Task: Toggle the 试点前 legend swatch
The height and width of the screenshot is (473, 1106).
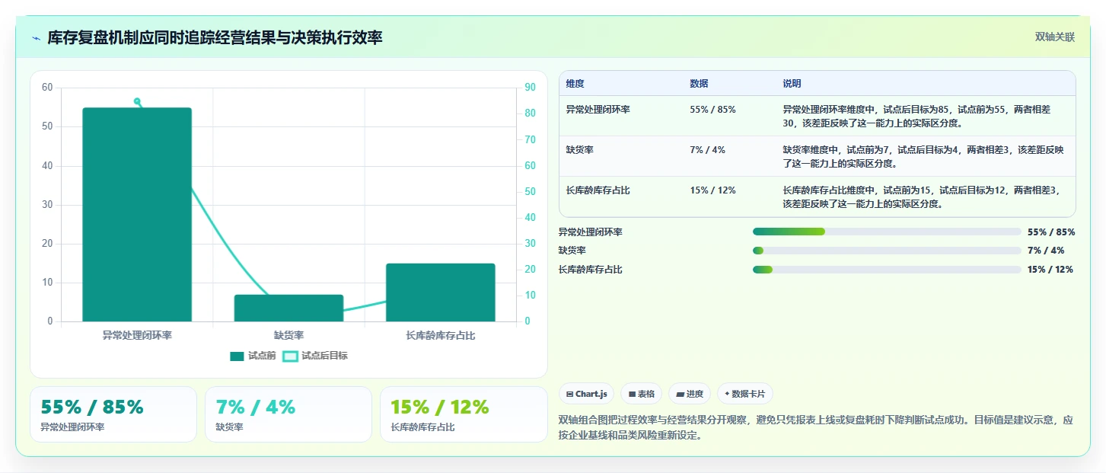Action: click(237, 356)
